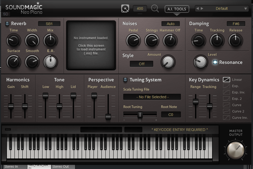Click the plus sign under Root Tuning
The height and width of the screenshot is (169, 253).
point(156,120)
